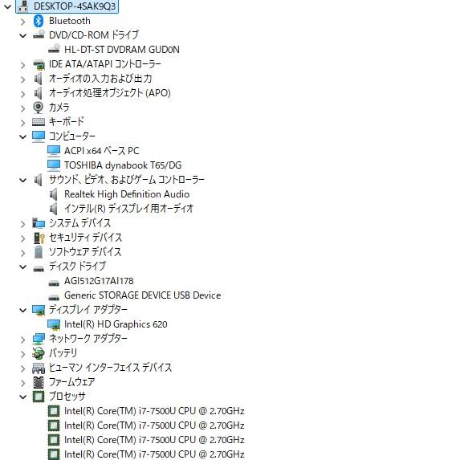Click the ヒューマン インターフェイス デバイス icon
Image resolution: width=460 pixels, height=460 pixels.
tap(39, 368)
